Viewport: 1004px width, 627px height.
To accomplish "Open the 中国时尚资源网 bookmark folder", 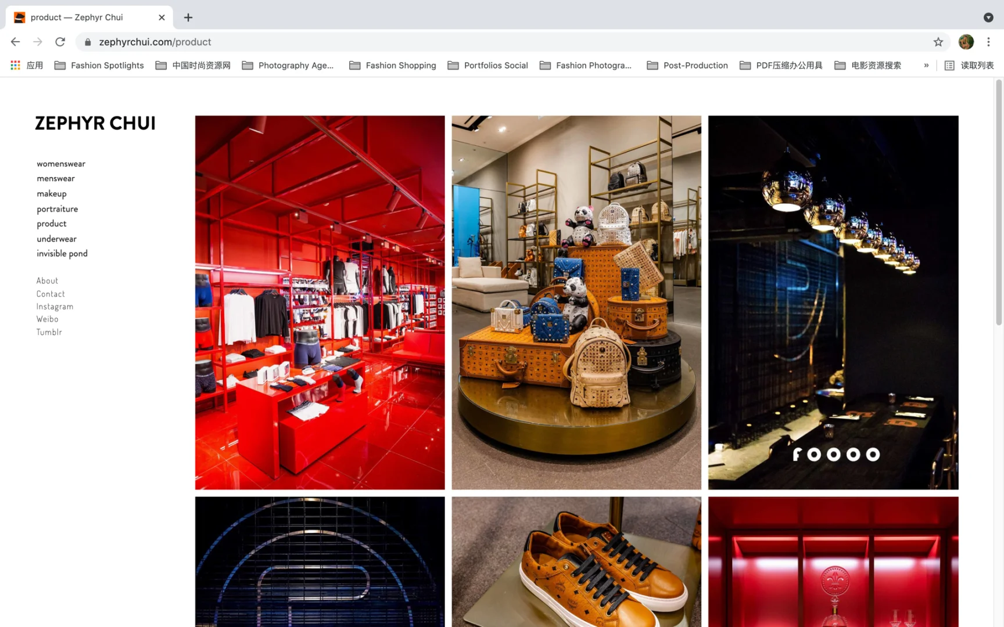I will click(193, 65).
